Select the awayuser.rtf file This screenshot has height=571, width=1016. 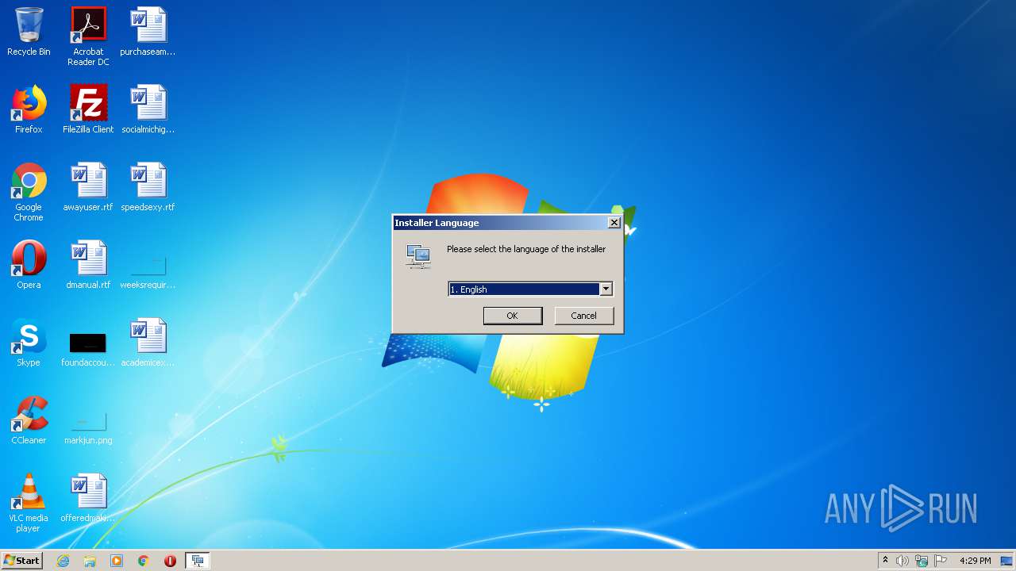tap(88, 187)
